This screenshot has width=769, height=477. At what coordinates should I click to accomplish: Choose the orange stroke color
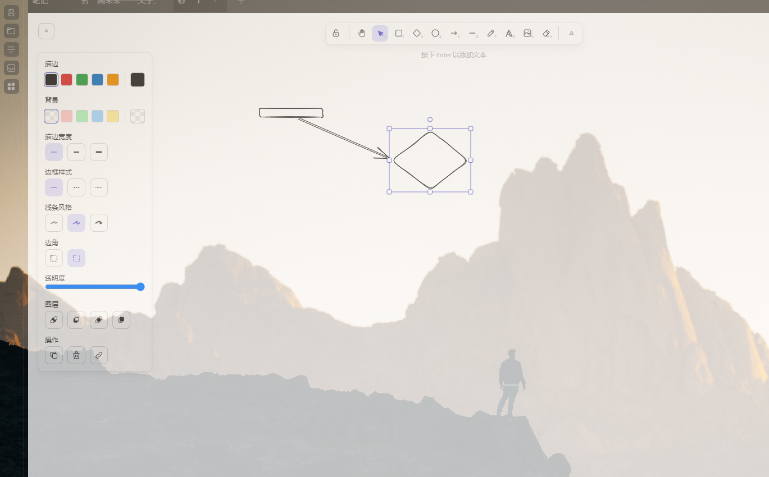coord(113,80)
